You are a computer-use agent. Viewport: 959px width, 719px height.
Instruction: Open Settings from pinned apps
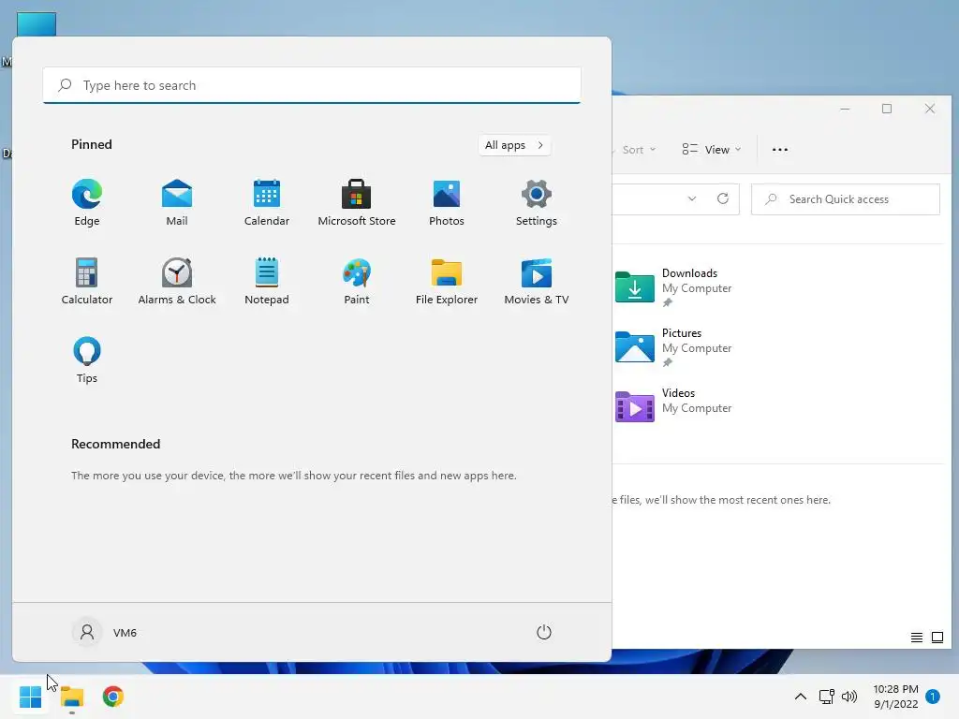[537, 202]
